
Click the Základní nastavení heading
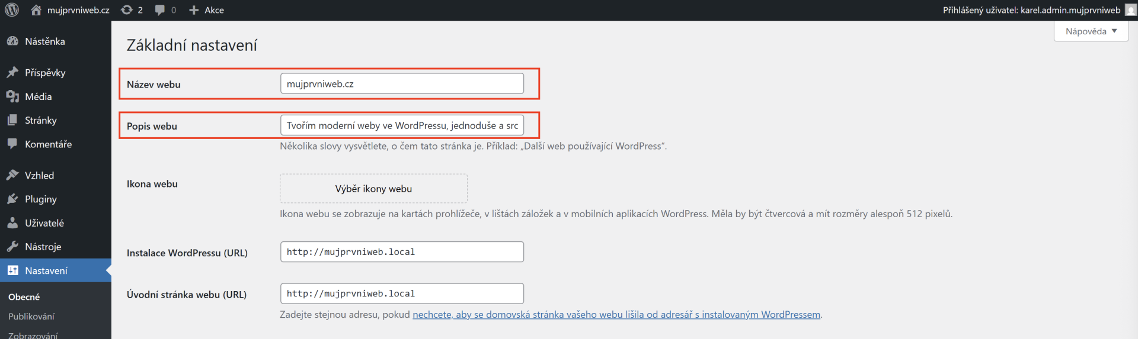(192, 46)
